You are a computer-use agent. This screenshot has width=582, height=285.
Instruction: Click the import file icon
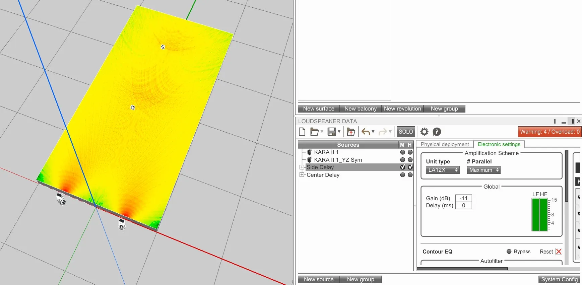tap(351, 132)
